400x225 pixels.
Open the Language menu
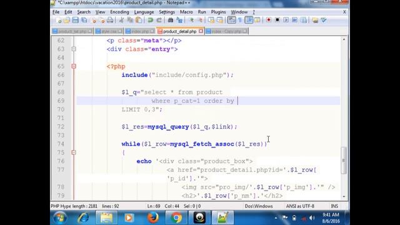point(144,12)
